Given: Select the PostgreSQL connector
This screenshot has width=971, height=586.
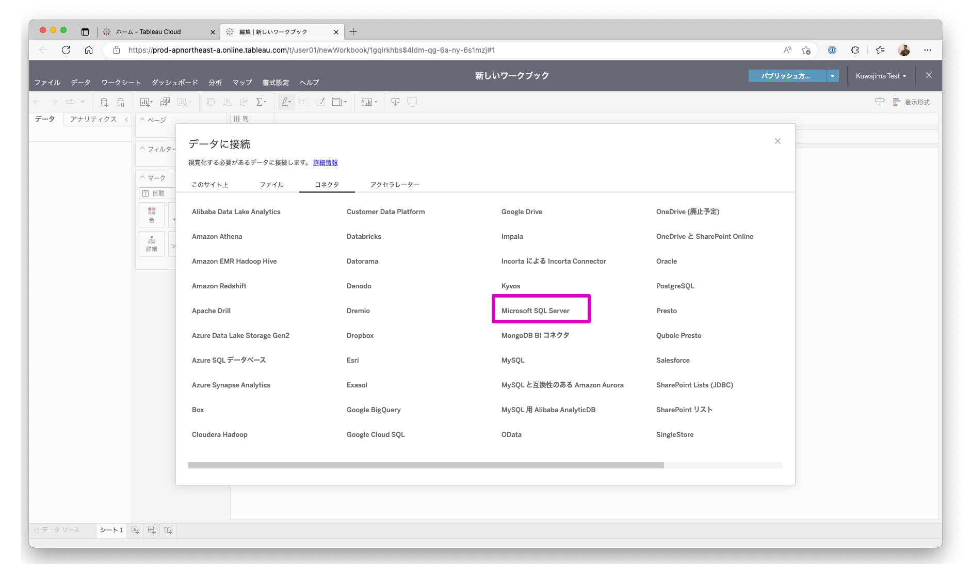Looking at the screenshot, I should click(675, 286).
